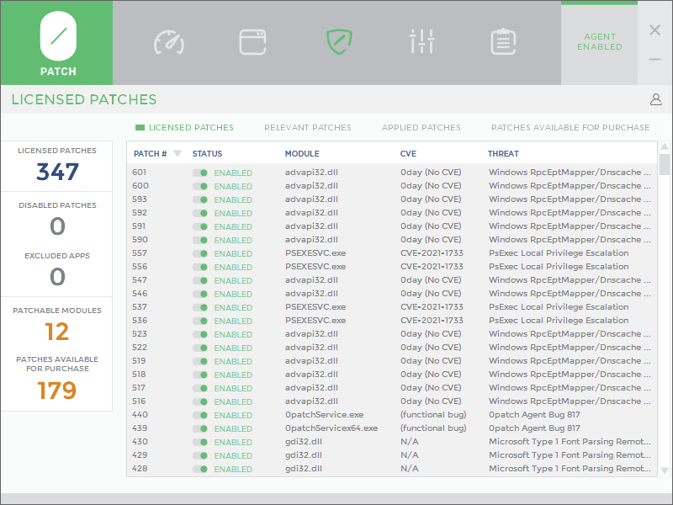673x505 pixels.
Task: Switch to APPLIED PATCHES tab
Action: click(x=421, y=128)
